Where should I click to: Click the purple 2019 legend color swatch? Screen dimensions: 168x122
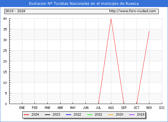pyautogui.click(x=132, y=115)
